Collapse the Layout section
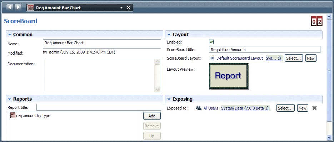334x142 pixels. point(169,35)
